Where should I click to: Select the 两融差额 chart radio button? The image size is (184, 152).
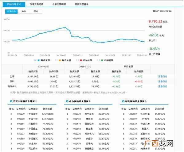point(99,60)
